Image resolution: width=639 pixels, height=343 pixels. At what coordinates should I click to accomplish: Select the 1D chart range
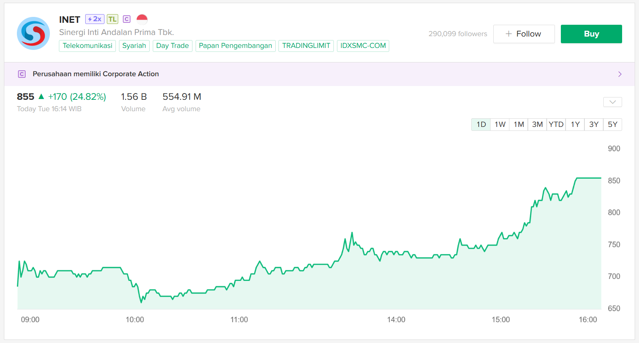(x=481, y=125)
